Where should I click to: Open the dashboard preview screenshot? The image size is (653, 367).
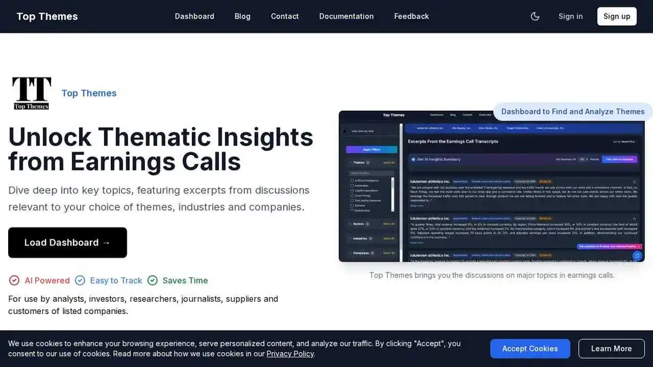491,186
